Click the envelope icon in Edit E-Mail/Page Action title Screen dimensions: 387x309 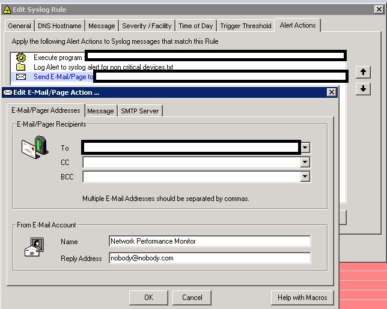[x=8, y=92]
